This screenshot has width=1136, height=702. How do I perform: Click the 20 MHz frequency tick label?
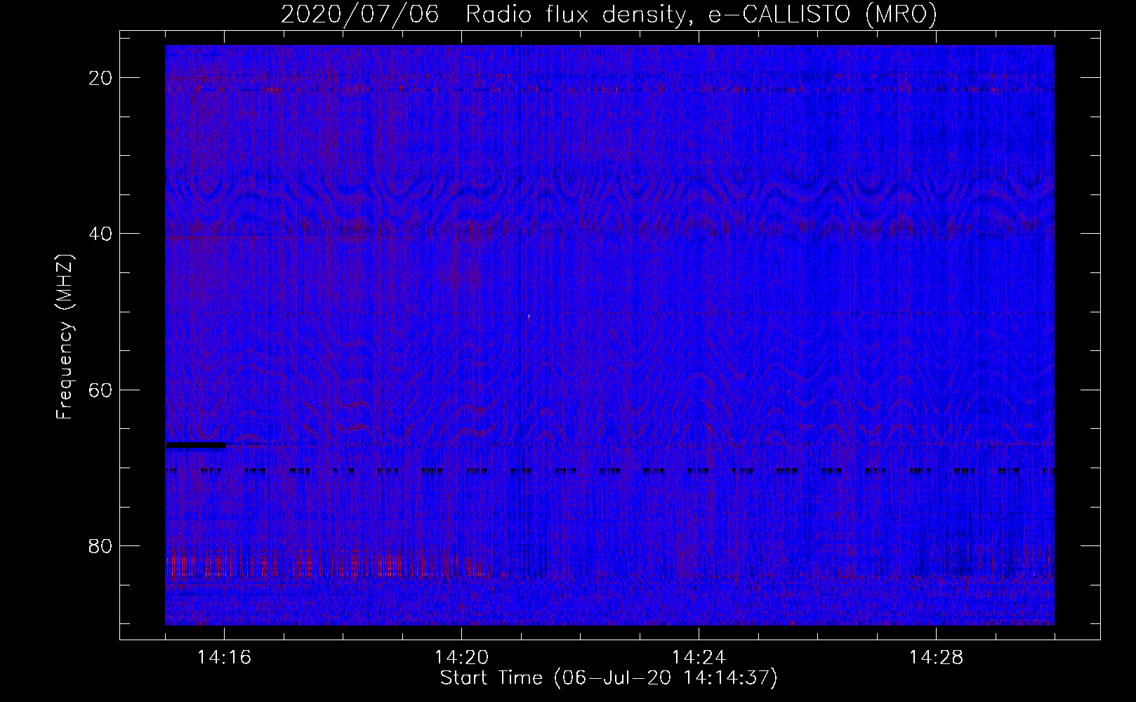click(100, 78)
